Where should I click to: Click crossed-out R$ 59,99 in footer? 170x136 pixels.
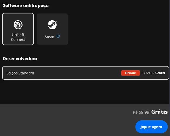141,112
